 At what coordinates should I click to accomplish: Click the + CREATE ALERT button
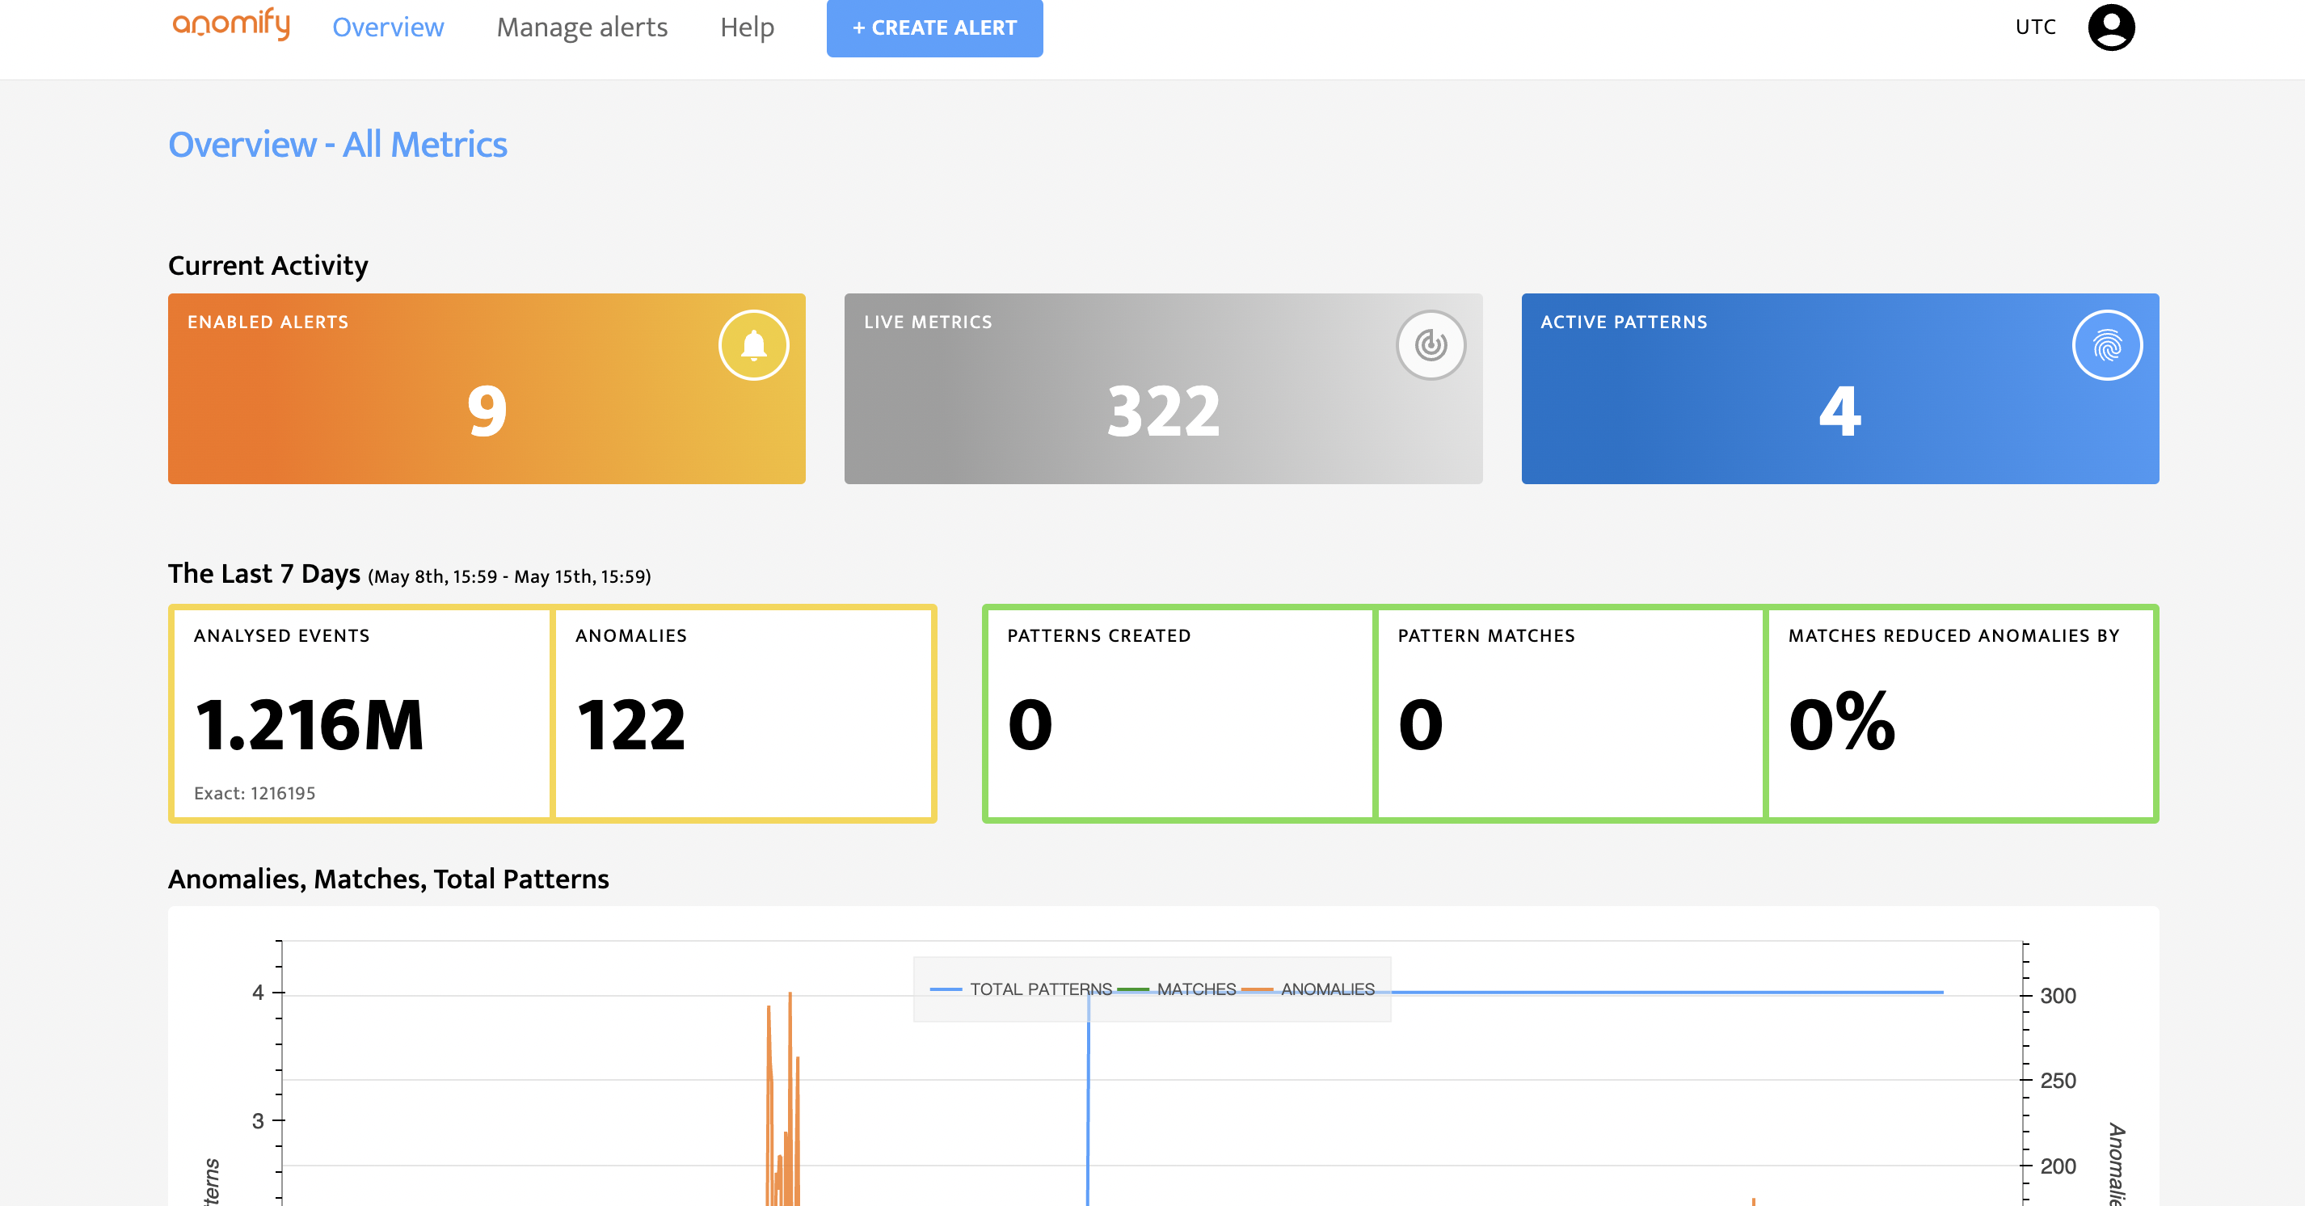(x=934, y=27)
